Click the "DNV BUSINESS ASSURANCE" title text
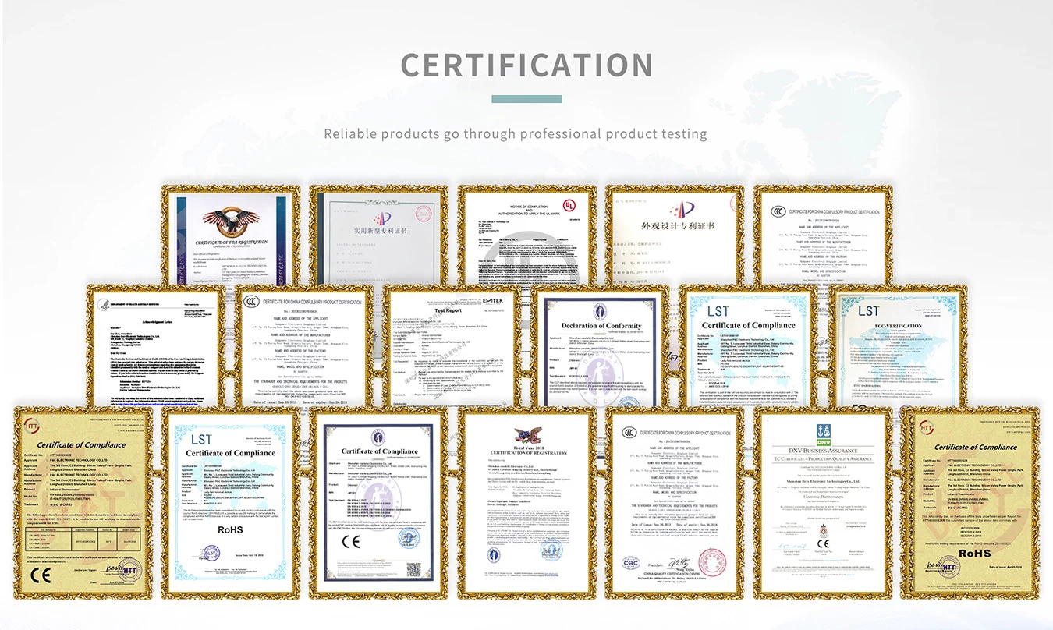The height and width of the screenshot is (630, 1053). click(x=824, y=451)
